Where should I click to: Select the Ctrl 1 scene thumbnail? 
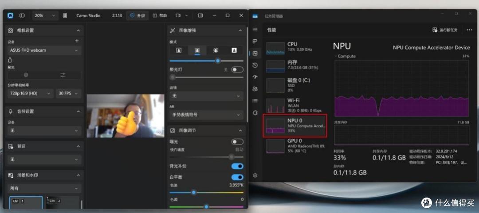click(x=26, y=203)
